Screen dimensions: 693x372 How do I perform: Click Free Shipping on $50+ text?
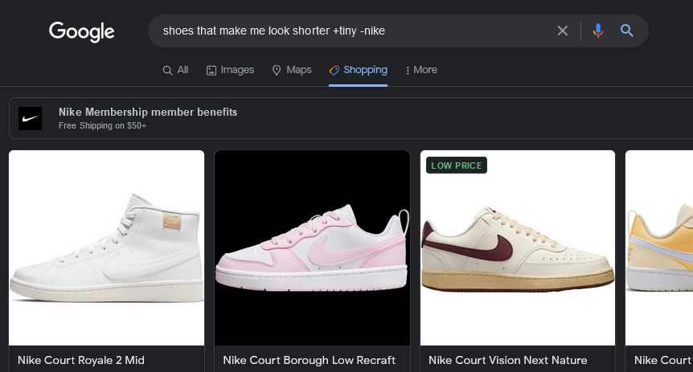coord(102,125)
